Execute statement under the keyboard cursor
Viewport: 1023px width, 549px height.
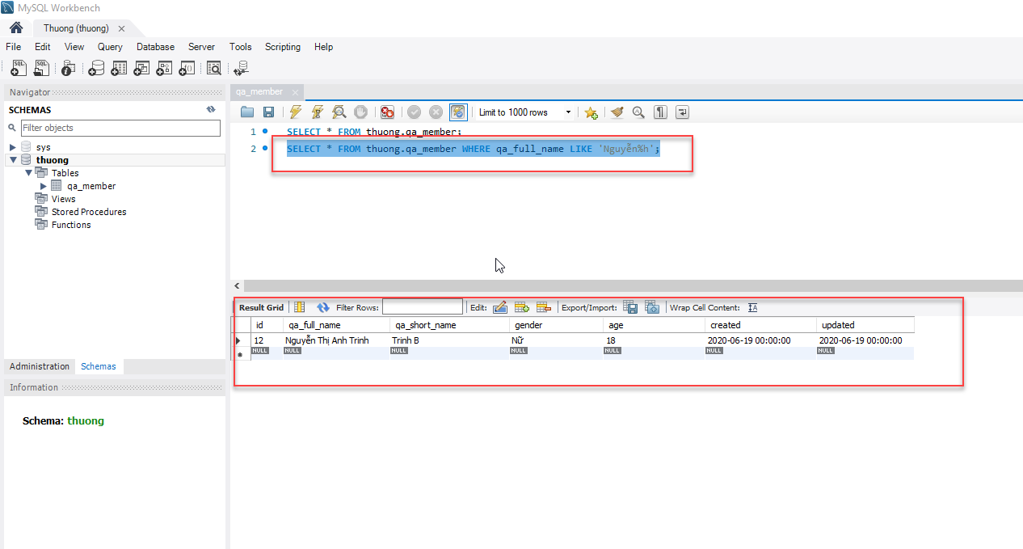click(x=318, y=112)
